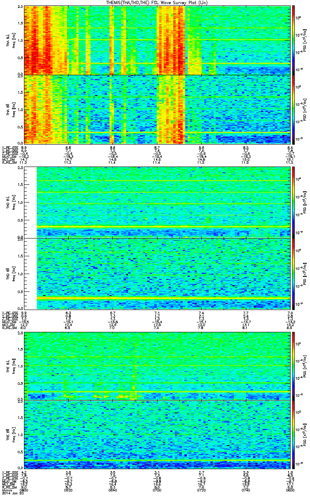Select the THD B-parallel spectrogram panel
The height and width of the screenshot is (496, 310).
coord(157,273)
